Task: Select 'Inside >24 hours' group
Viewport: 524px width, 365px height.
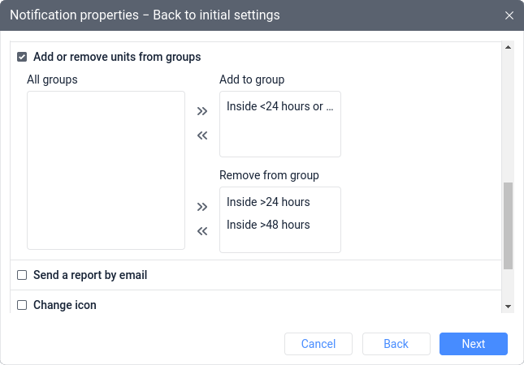Action: tap(269, 202)
